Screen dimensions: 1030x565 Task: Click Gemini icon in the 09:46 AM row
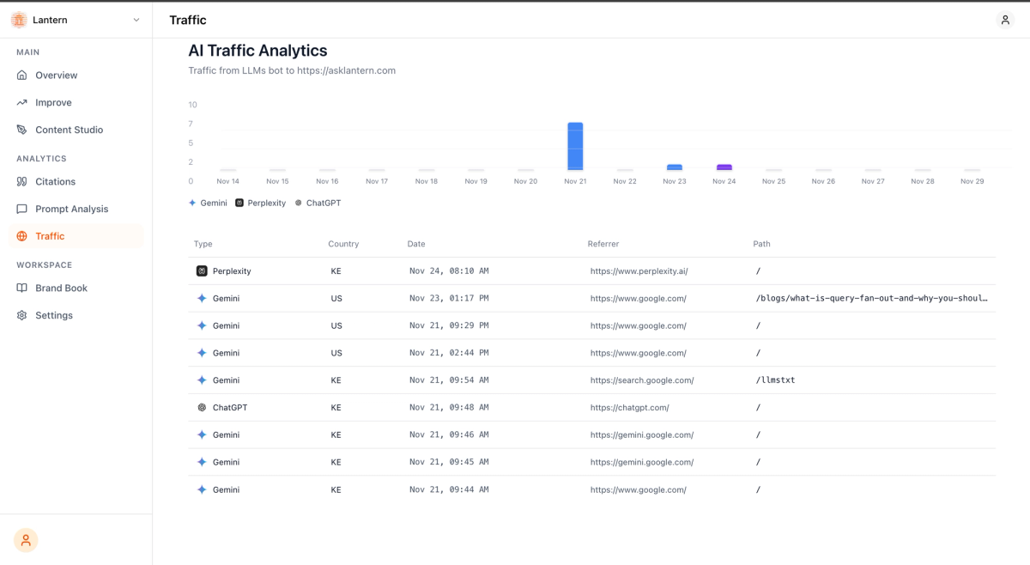coord(202,435)
